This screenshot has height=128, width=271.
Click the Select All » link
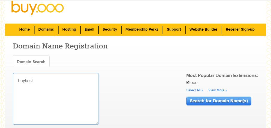(x=195, y=90)
